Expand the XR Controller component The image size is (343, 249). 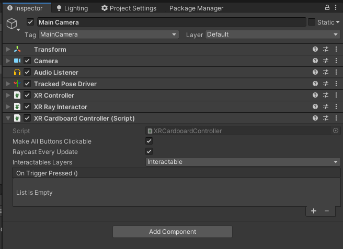(x=8, y=95)
